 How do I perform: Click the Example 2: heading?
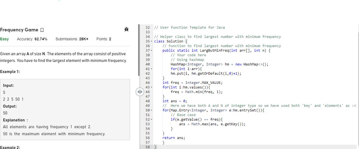point(10,147)
